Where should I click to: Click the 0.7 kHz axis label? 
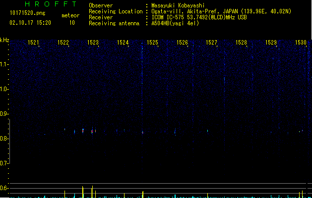pyautogui.click(x=4, y=163)
